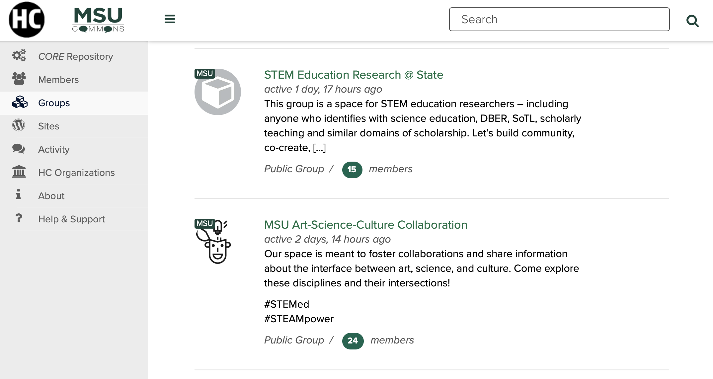Click the WordPress icon next to Sites
Screen dimensions: 713x379
pos(19,125)
